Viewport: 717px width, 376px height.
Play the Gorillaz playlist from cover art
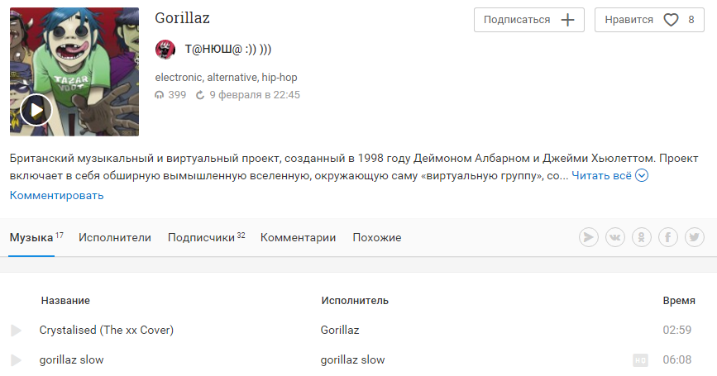(x=36, y=110)
